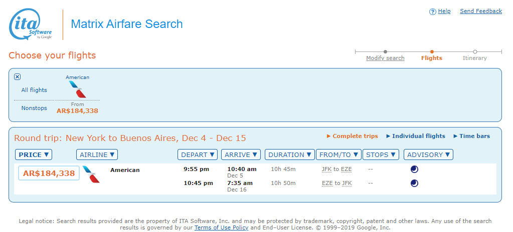Screen dimensions: 513x232
Task: Switch to Time bars view
Action: tap(472, 136)
